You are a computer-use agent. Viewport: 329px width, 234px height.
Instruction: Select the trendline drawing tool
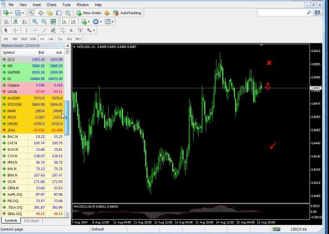[44, 31]
